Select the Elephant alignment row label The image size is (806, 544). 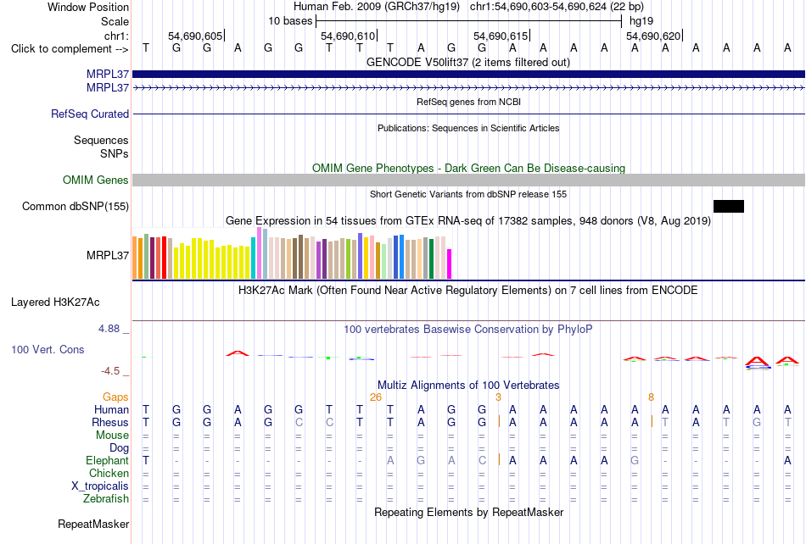(107, 460)
